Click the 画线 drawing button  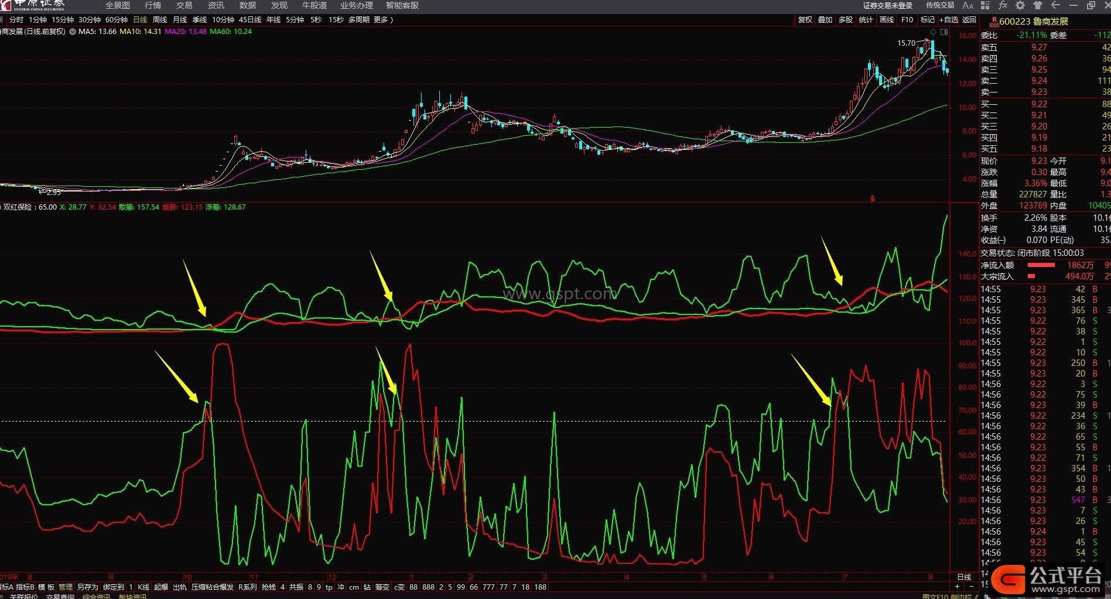(887, 20)
